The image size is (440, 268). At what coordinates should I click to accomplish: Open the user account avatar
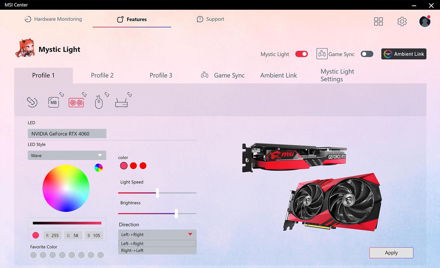(x=425, y=21)
